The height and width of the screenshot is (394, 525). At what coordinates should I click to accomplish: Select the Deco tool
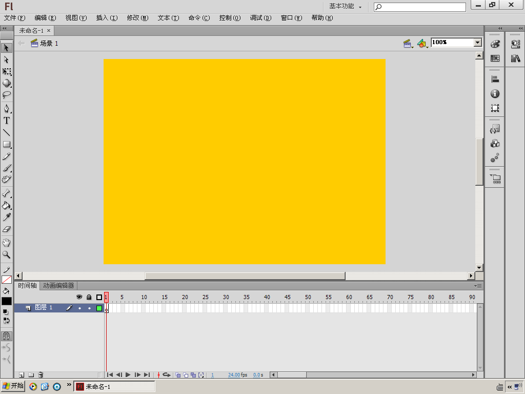pyautogui.click(x=6, y=180)
